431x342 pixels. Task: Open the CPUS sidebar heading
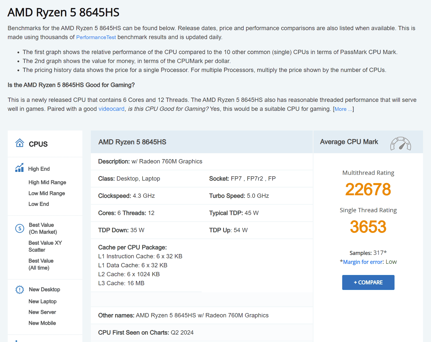[38, 144]
